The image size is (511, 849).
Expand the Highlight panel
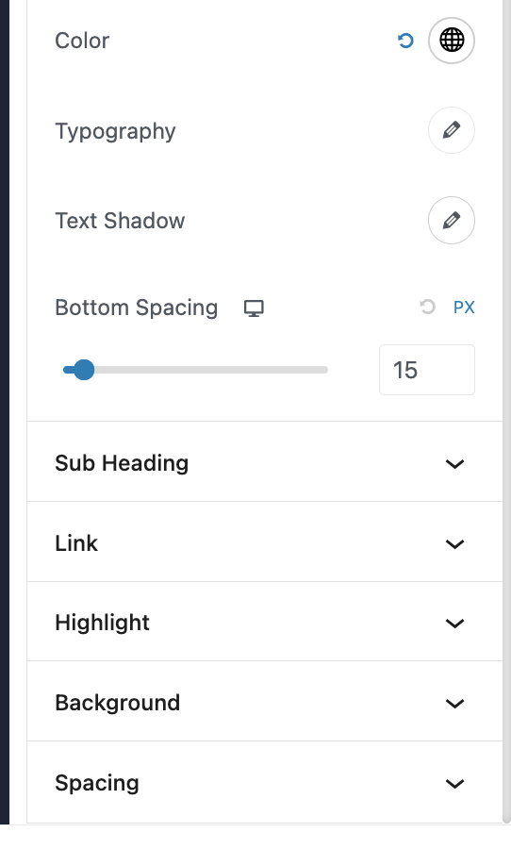265,622
